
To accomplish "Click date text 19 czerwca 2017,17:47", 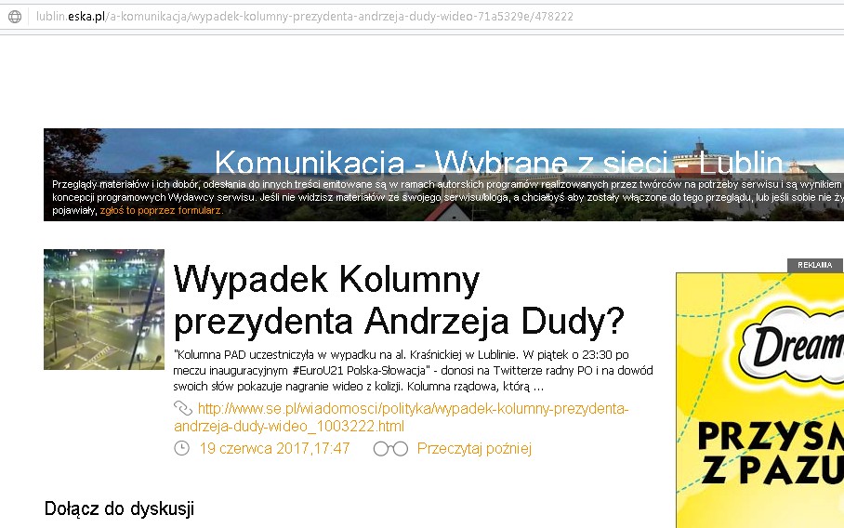I will 274,448.
